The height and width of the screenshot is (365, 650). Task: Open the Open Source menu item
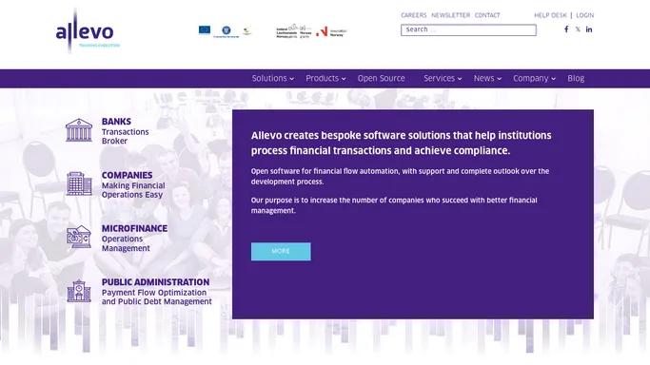tap(381, 78)
